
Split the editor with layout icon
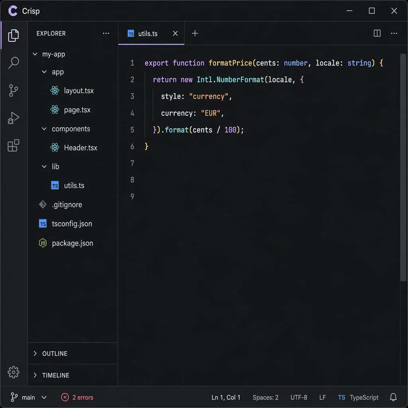click(x=377, y=33)
